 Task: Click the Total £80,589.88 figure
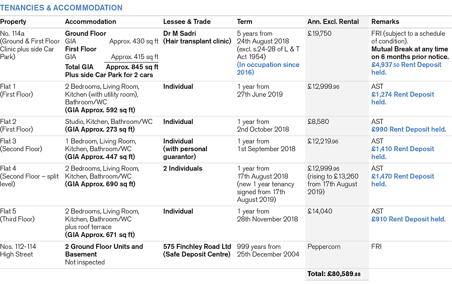tap(334, 274)
